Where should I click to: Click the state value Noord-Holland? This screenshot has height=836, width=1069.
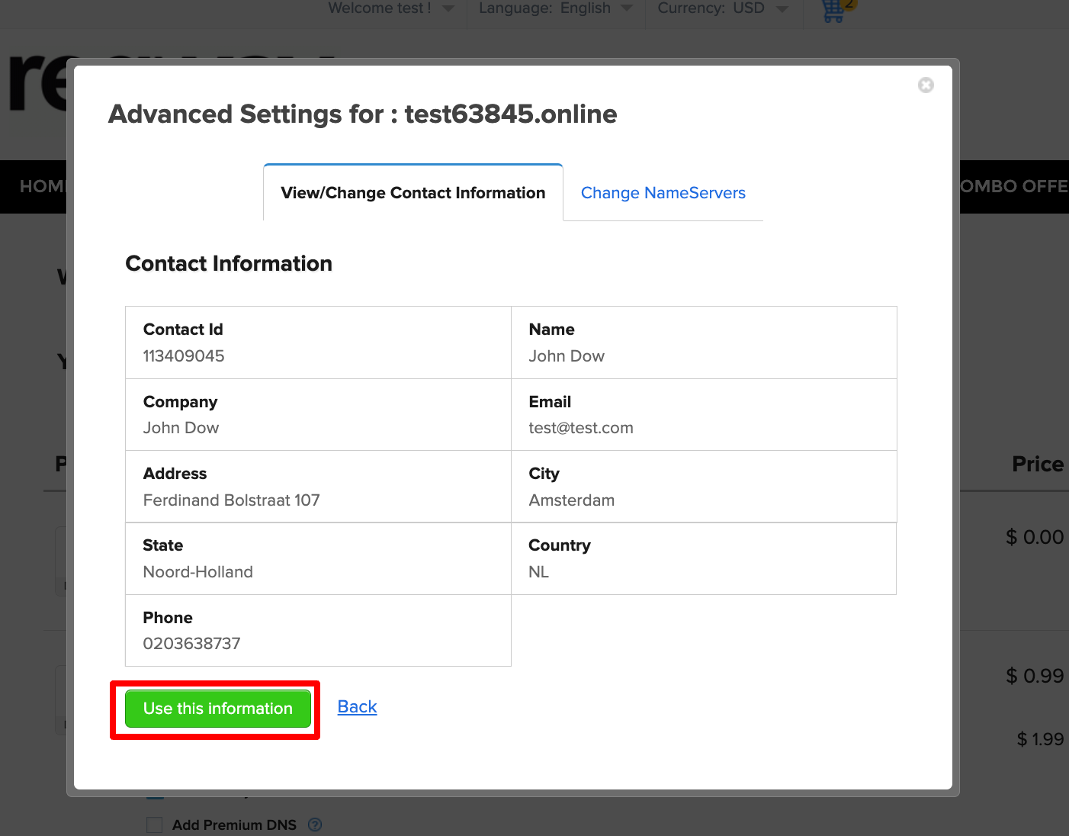(x=197, y=572)
